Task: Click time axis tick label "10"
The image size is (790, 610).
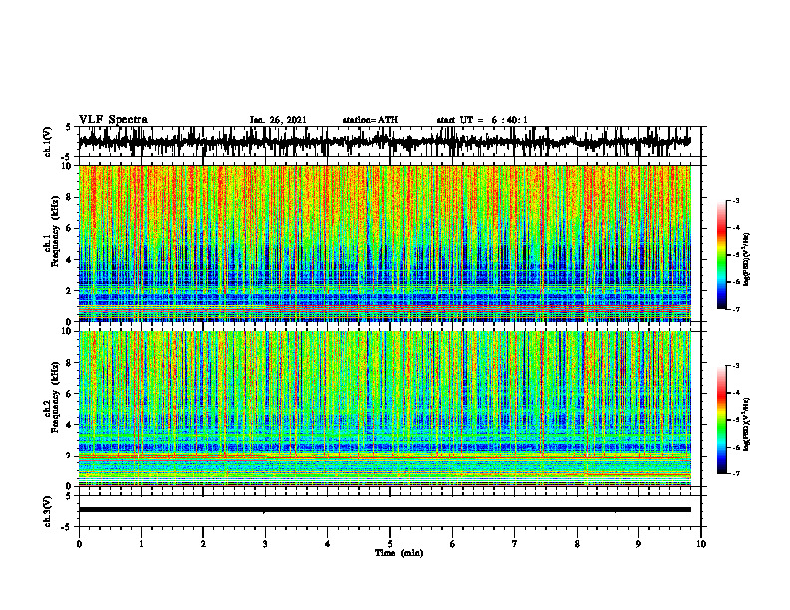Action: (701, 544)
